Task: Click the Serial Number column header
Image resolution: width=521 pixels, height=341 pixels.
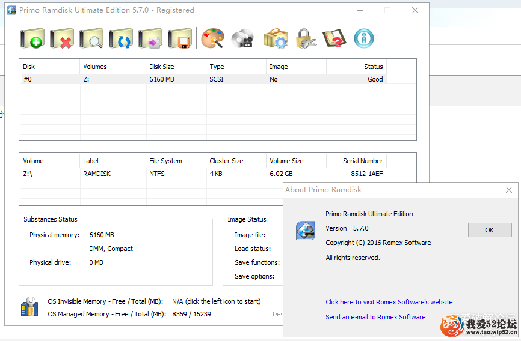Action: pos(357,161)
